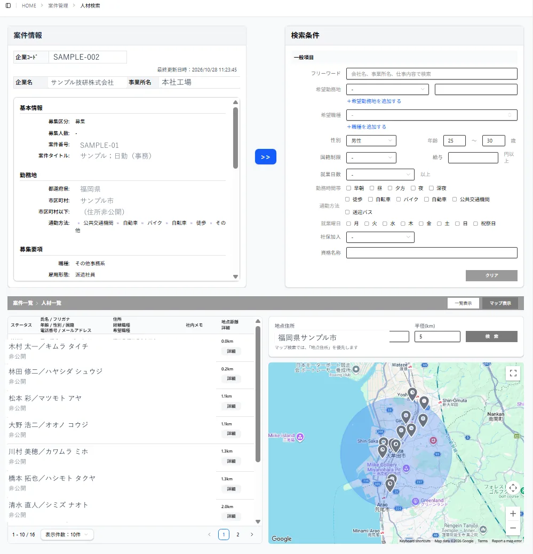The width and height of the screenshot is (533, 554).
Task: Click the フリーワード search field
Action: (x=432, y=74)
